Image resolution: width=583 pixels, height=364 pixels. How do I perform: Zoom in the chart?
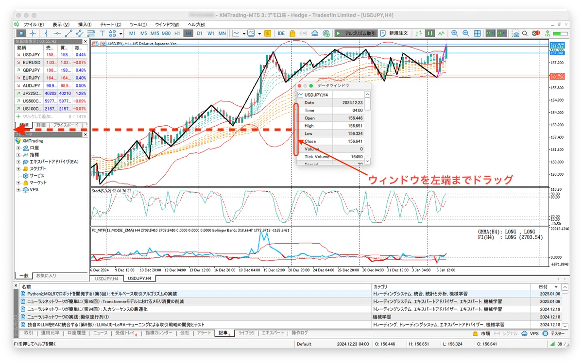pos(454,33)
